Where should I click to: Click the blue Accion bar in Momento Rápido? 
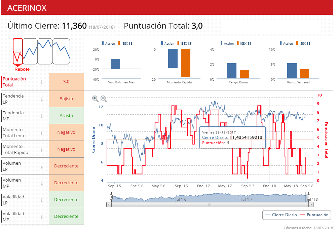(173, 58)
